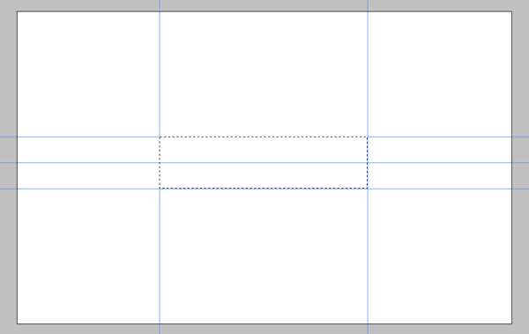Click the bottom-right corner of the dotted selection
This screenshot has width=529, height=334.
368,189
